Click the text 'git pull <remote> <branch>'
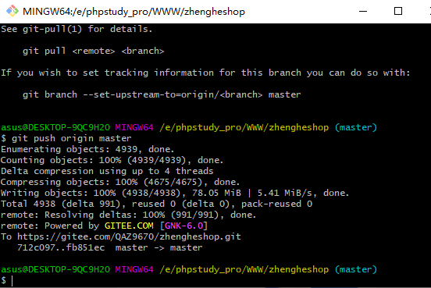The height and width of the screenshot is (288, 431). (93, 51)
